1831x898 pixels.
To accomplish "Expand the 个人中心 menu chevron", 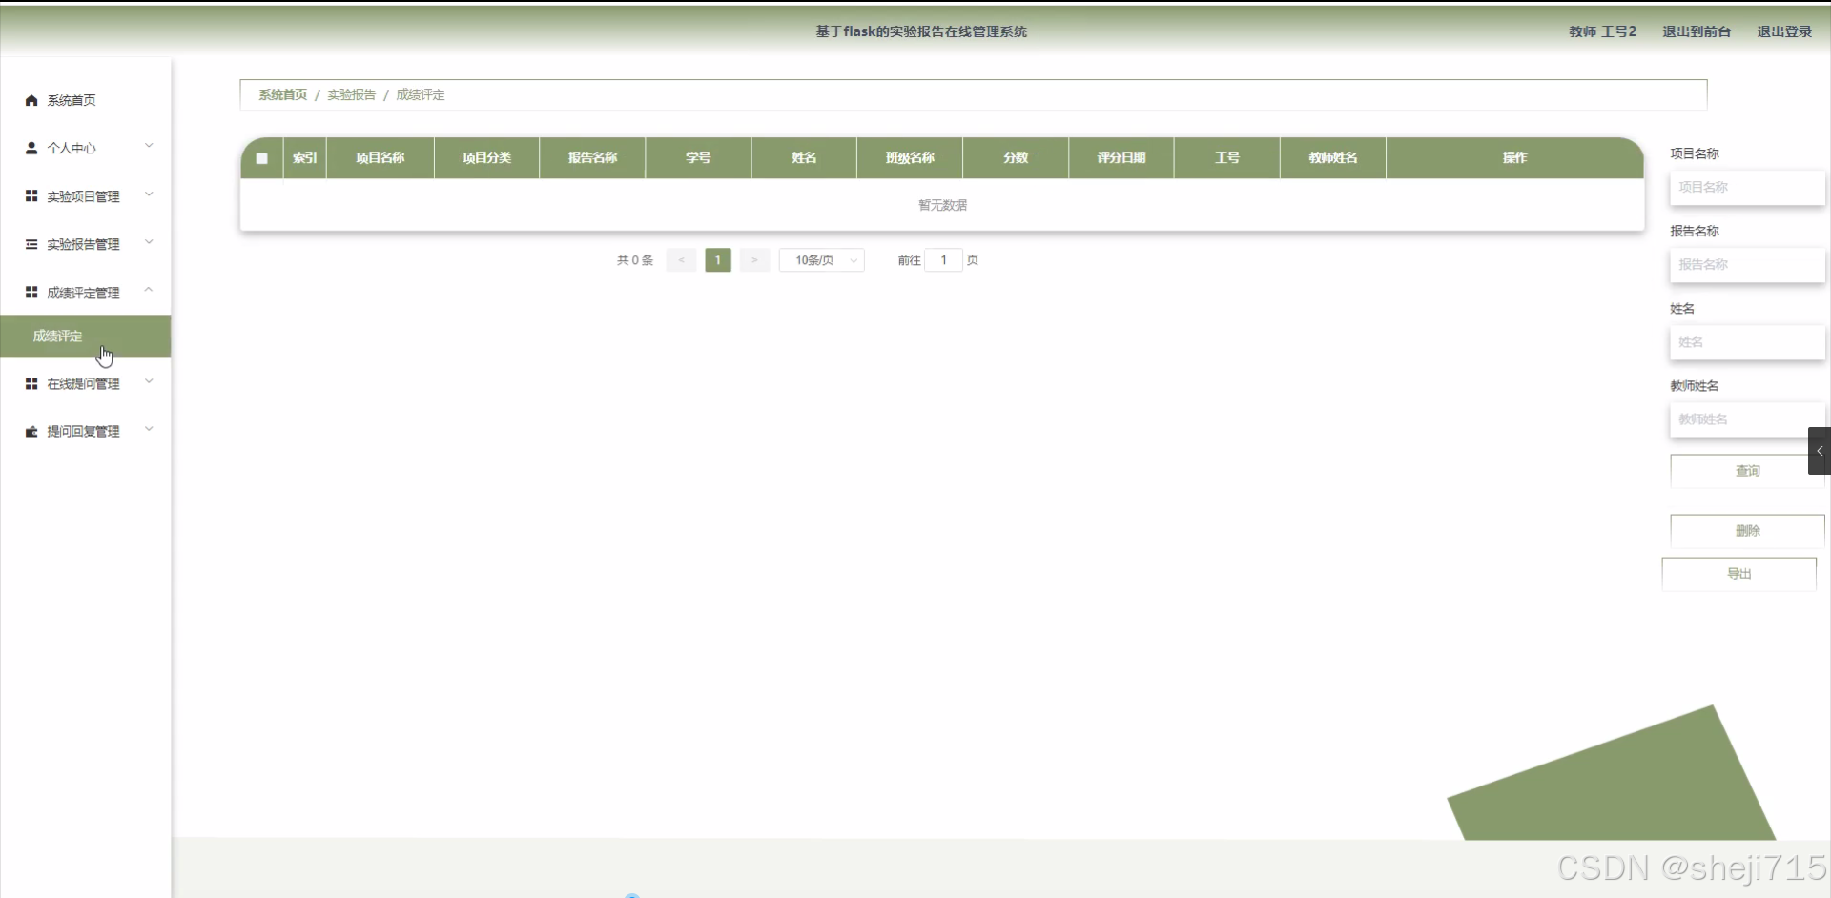I will tap(149, 146).
